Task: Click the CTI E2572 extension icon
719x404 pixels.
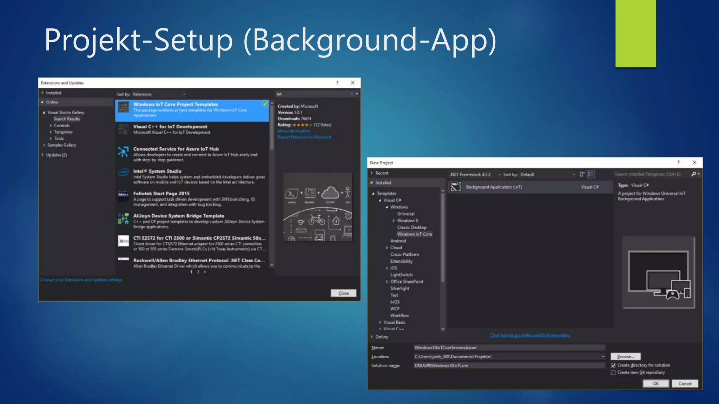Action: click(123, 241)
